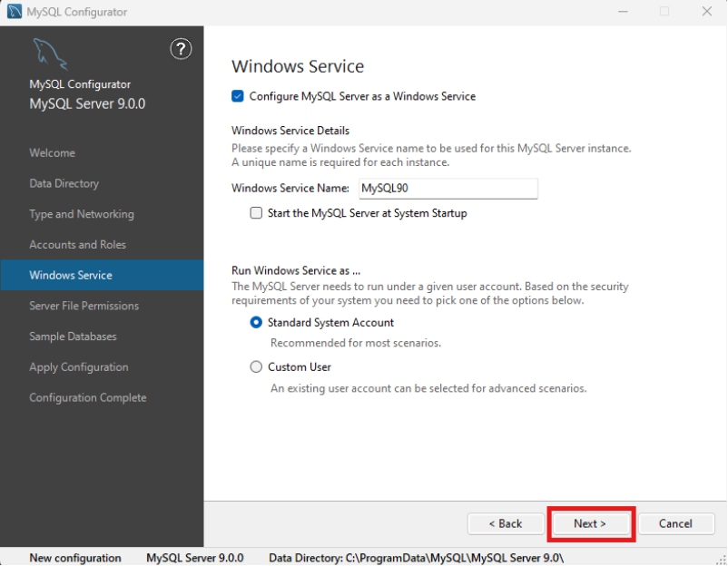This screenshot has height=566, width=728.
Task: Minimize the MySQL Configurator window
Action: 623,11
